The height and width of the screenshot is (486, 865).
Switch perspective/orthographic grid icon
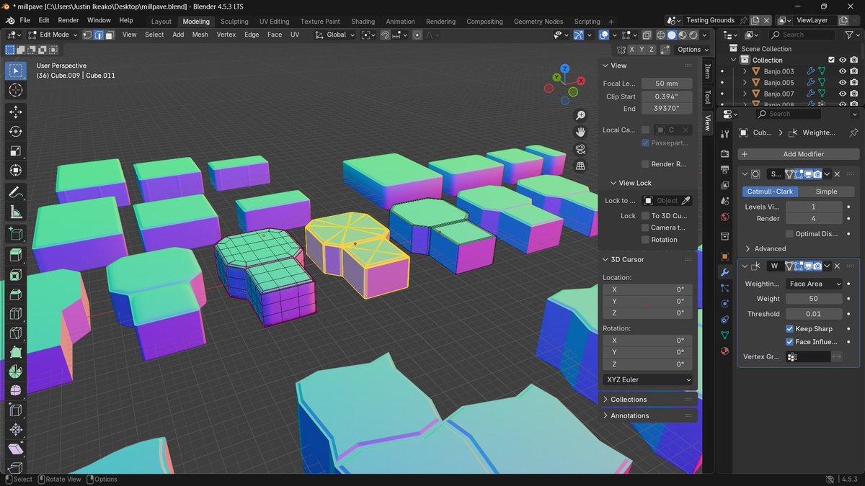click(580, 166)
